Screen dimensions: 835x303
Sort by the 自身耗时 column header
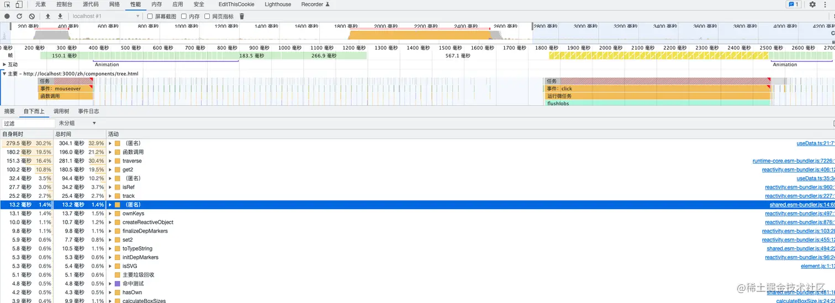pyautogui.click(x=26, y=134)
